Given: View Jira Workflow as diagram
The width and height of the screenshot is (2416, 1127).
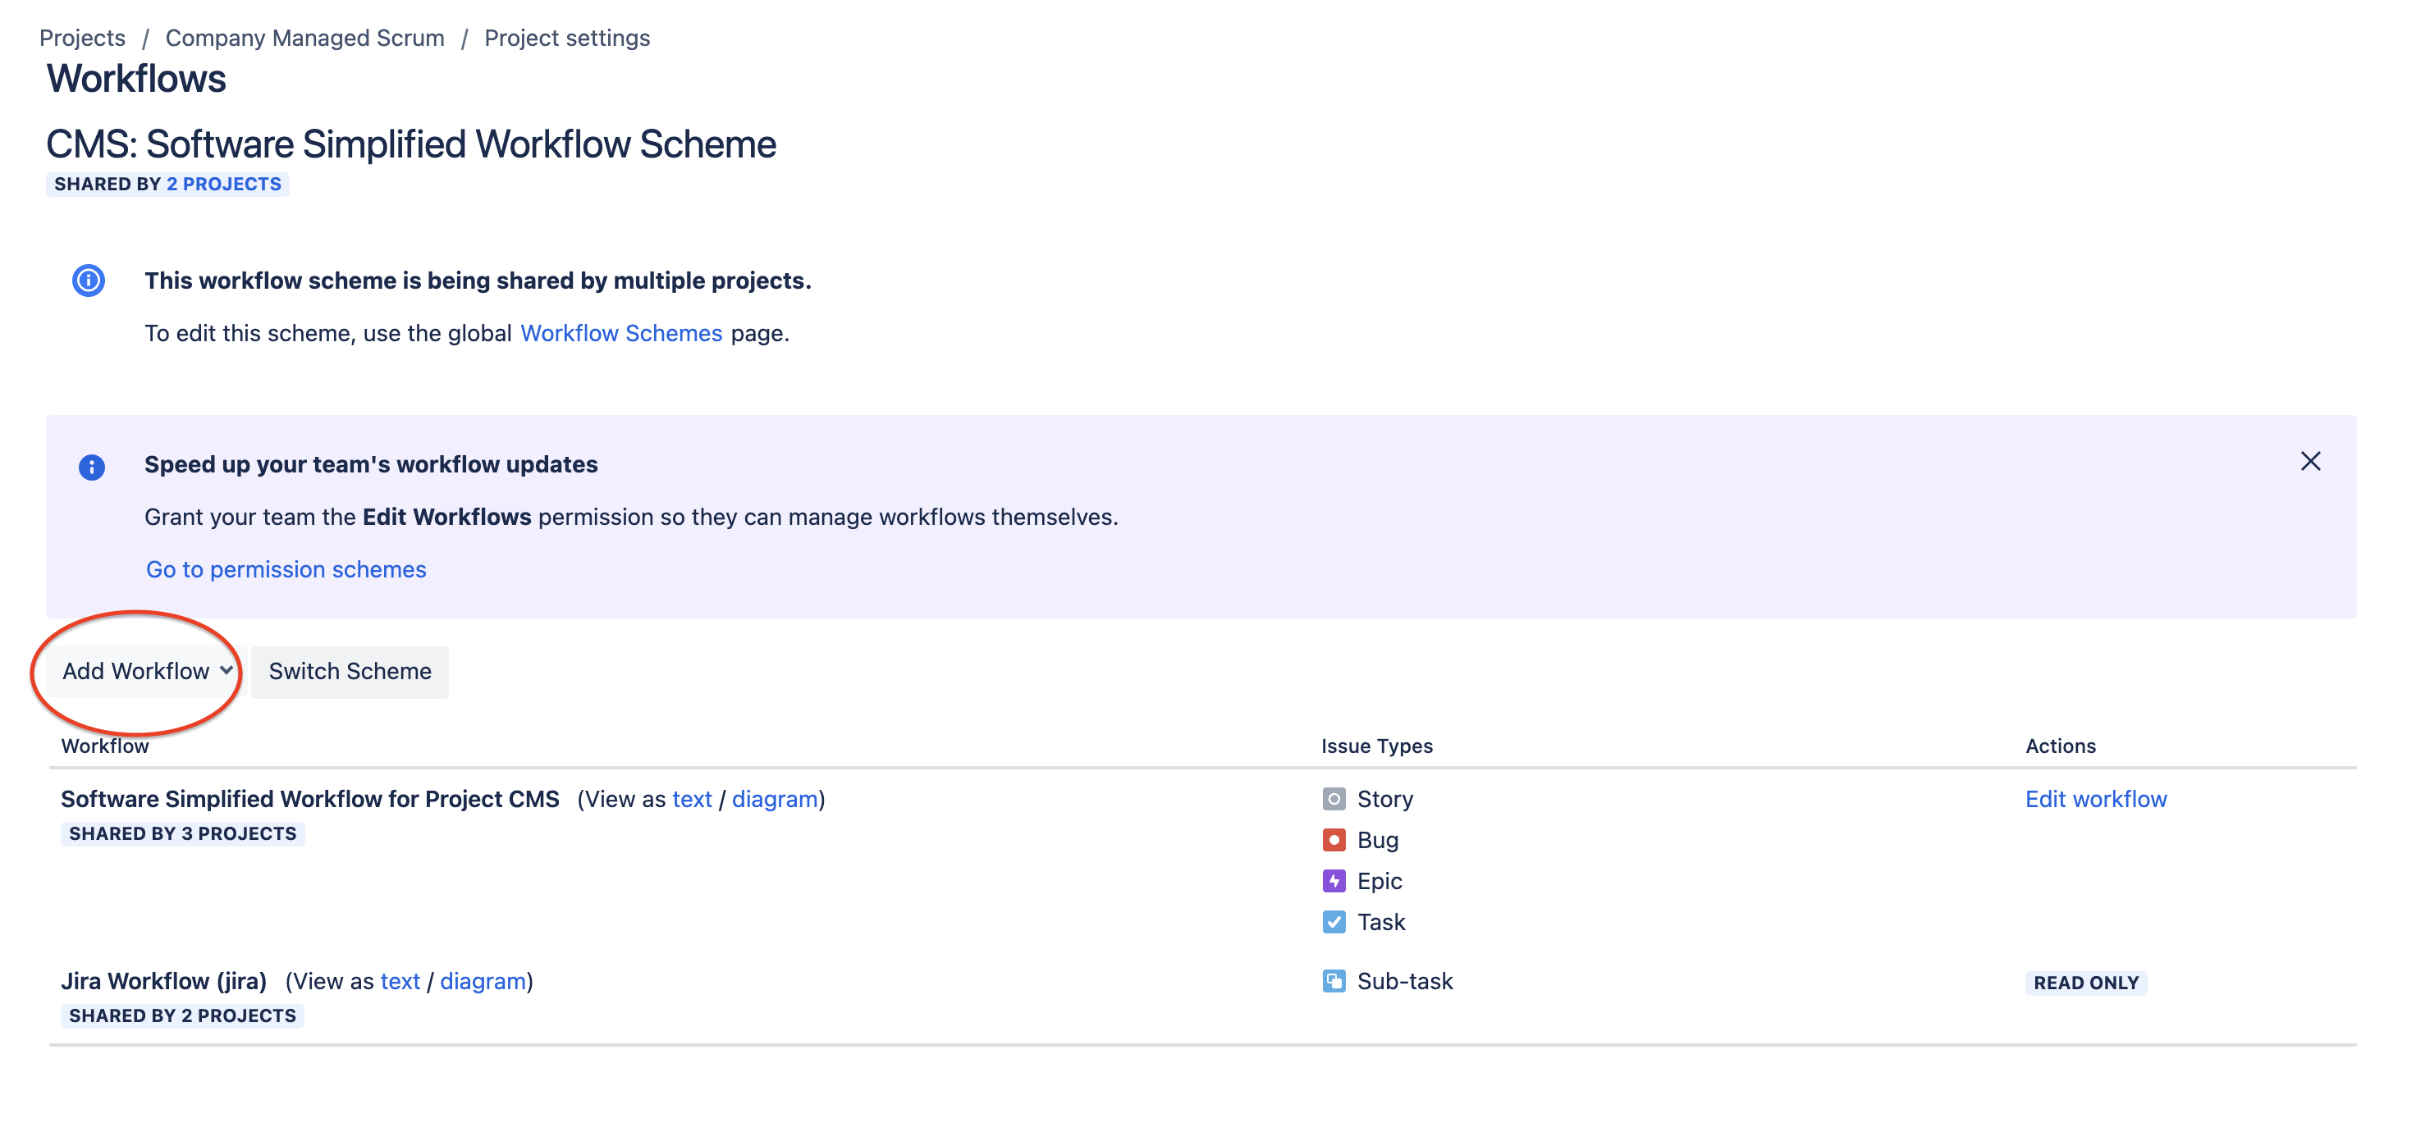Looking at the screenshot, I should [x=482, y=982].
